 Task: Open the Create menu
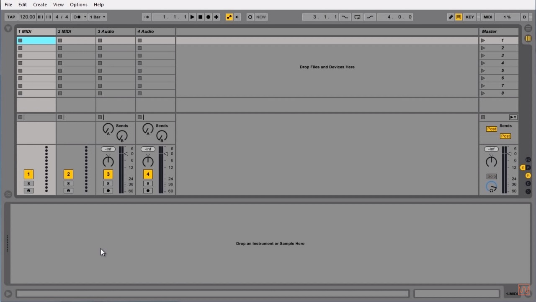pyautogui.click(x=40, y=5)
